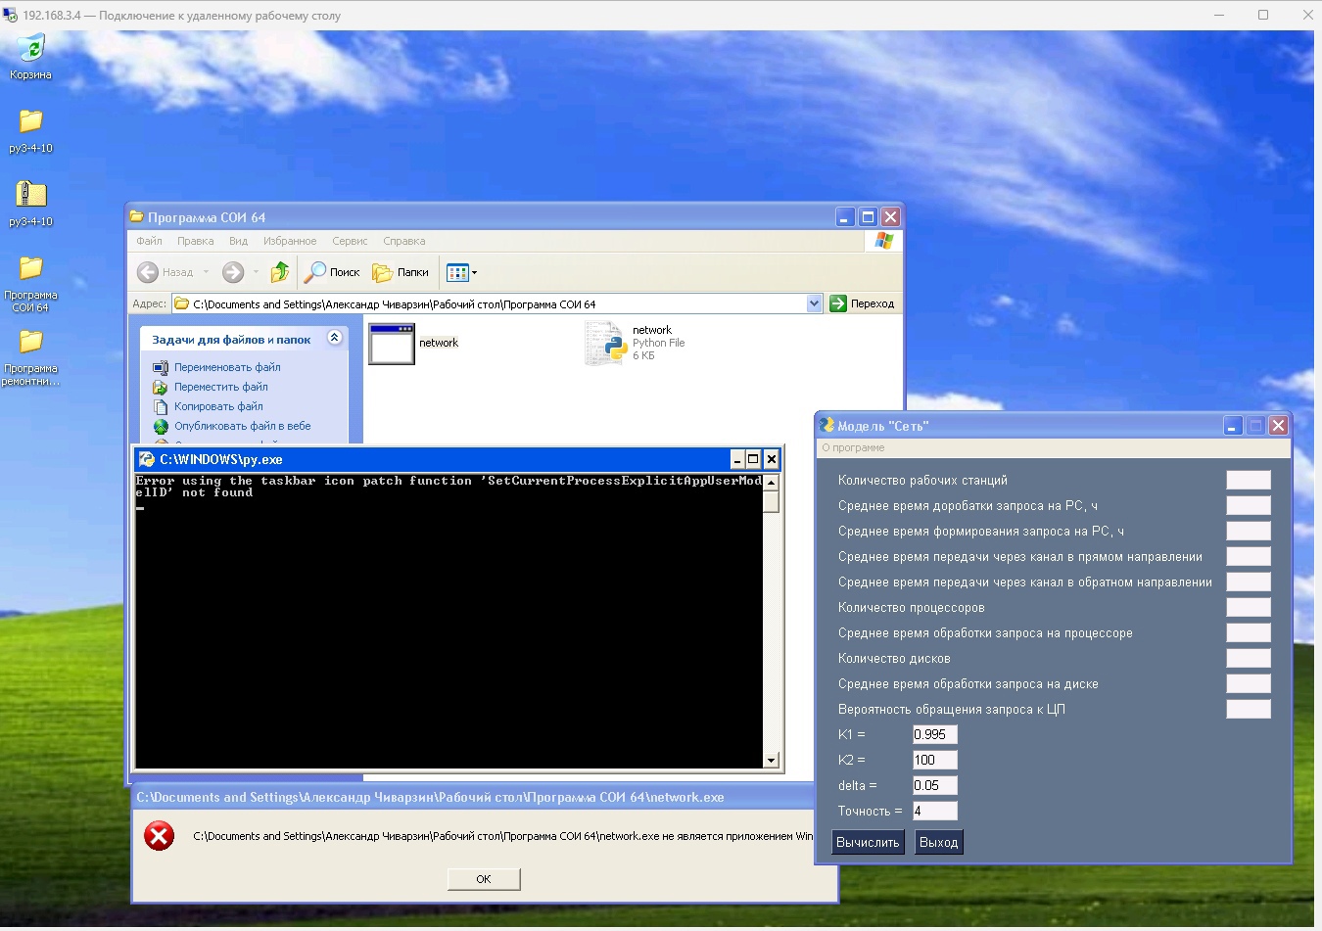1322x931 pixels.
Task: Open the views mode dropdown in toolbar
Action: tap(461, 272)
